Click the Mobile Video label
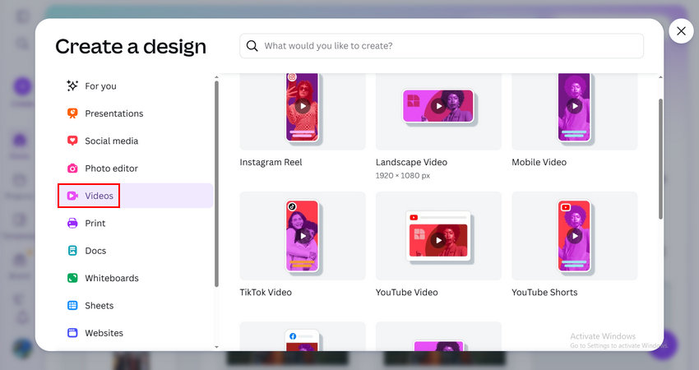699x370 pixels. tap(539, 162)
